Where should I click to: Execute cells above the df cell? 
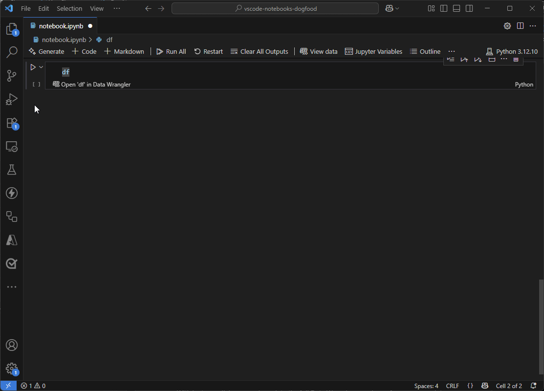coord(464,60)
